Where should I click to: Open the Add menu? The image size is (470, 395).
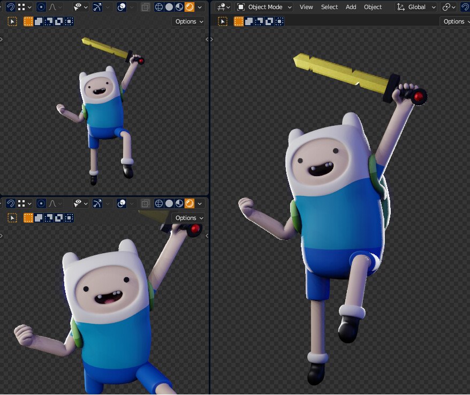click(x=351, y=7)
